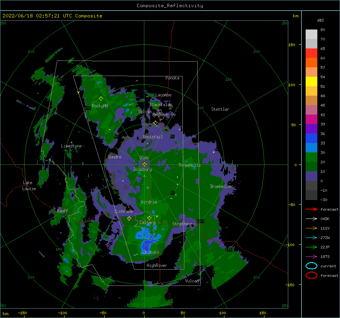The height and width of the screenshot is (318, 340).
Task: Select the Blackfalds label
Action: [161, 105]
